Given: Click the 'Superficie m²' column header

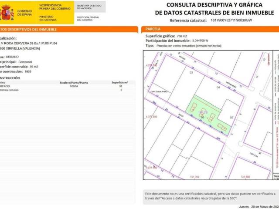Looking at the screenshot, I should 119,82.
